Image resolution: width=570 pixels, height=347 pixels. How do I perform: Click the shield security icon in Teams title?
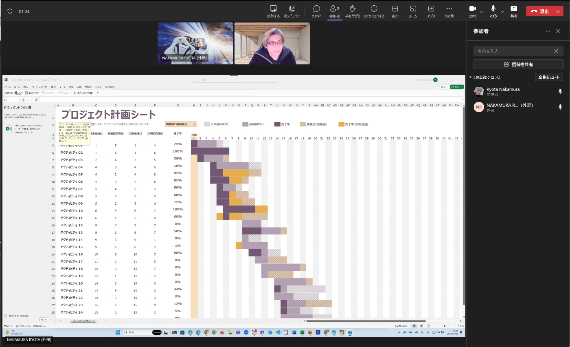pyautogui.click(x=10, y=11)
